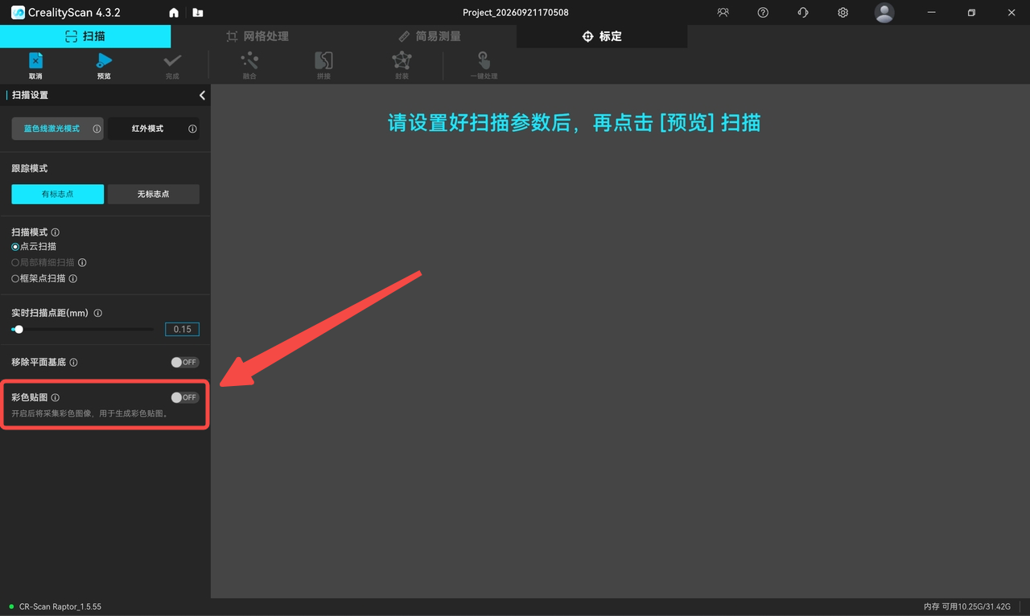Open the help question mark icon
This screenshot has height=616, width=1030.
(x=763, y=13)
